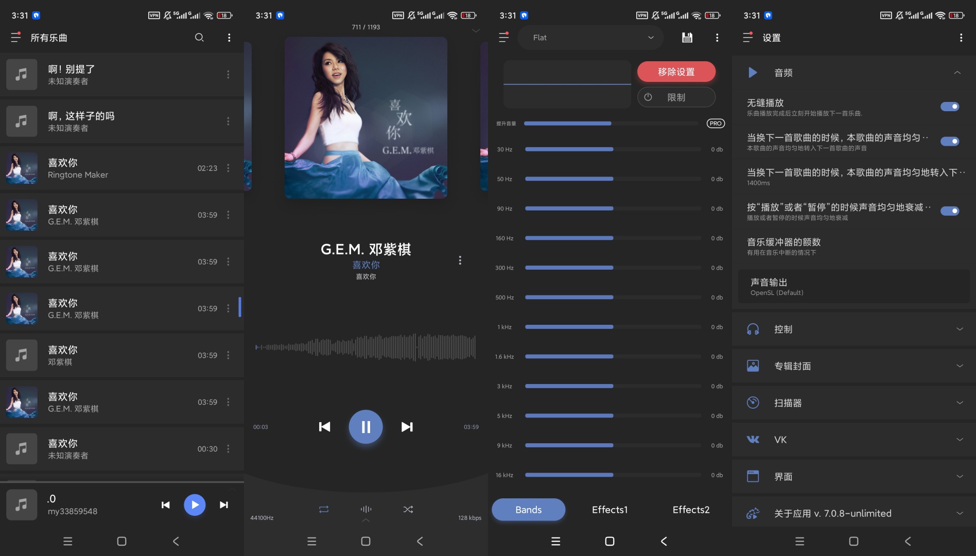Screen dimensions: 976x556
Task: Click the 移除设置 button
Action: [x=676, y=72]
